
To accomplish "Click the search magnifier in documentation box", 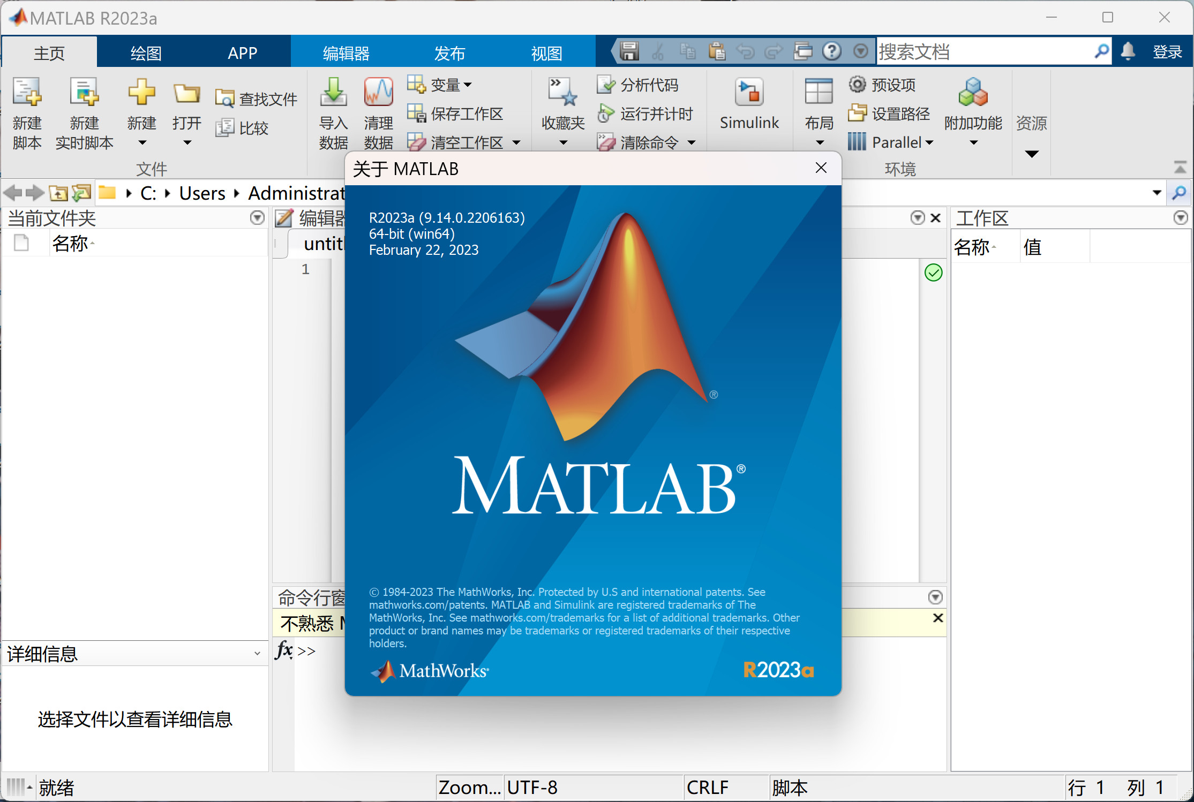I will 1101,51.
